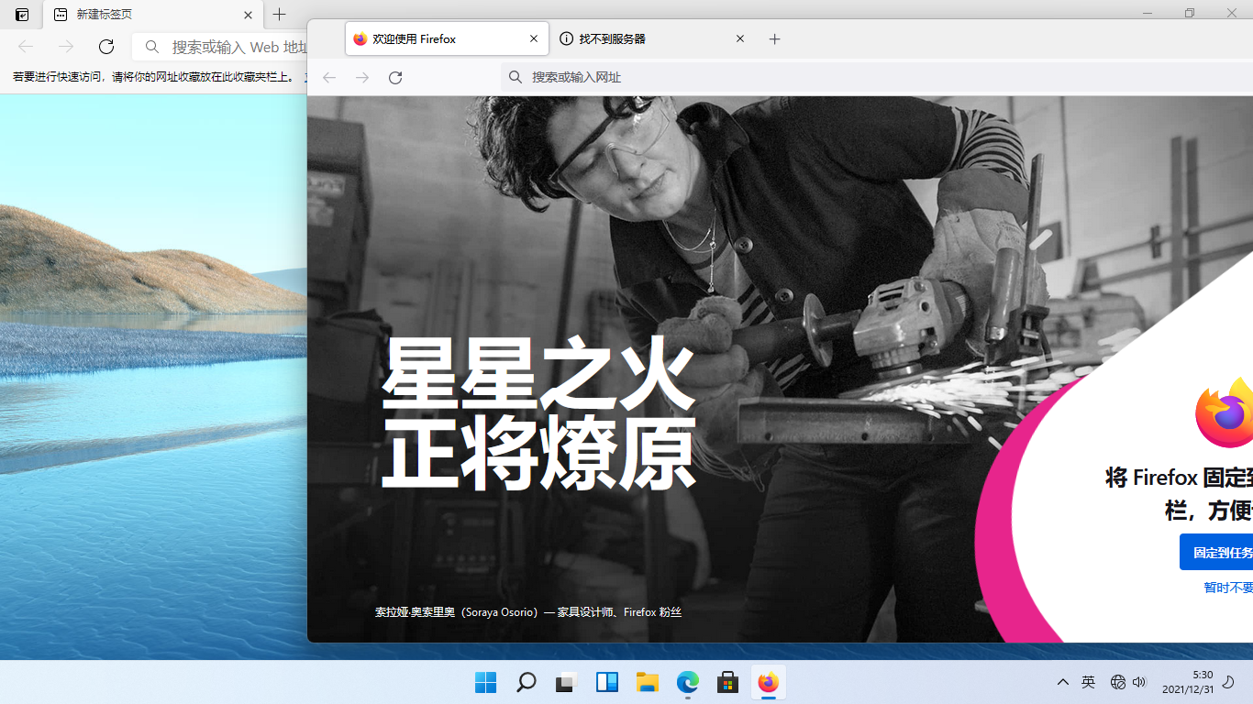Click the 暂时不要 link
This screenshot has width=1253, height=704.
point(1227,588)
